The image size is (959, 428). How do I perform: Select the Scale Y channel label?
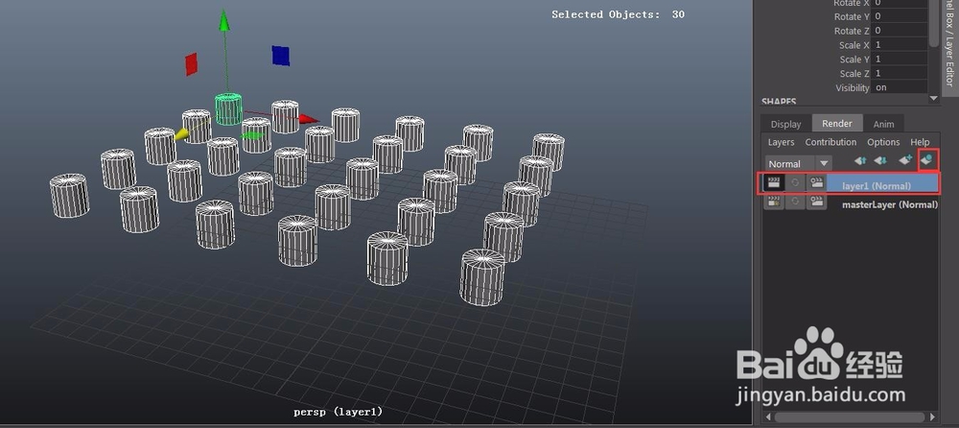[854, 59]
